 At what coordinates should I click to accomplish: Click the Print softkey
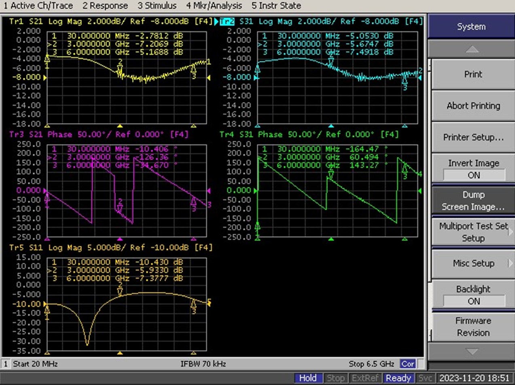click(473, 74)
